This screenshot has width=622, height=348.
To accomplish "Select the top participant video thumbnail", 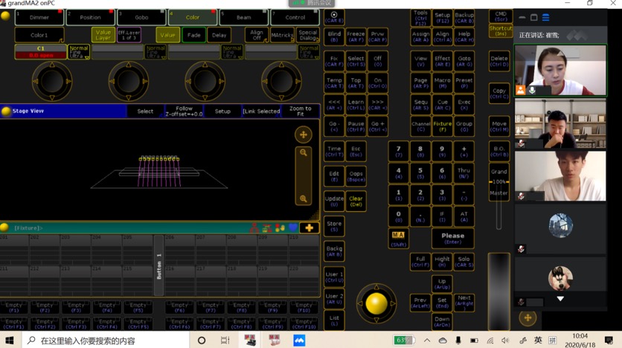I will click(560, 70).
